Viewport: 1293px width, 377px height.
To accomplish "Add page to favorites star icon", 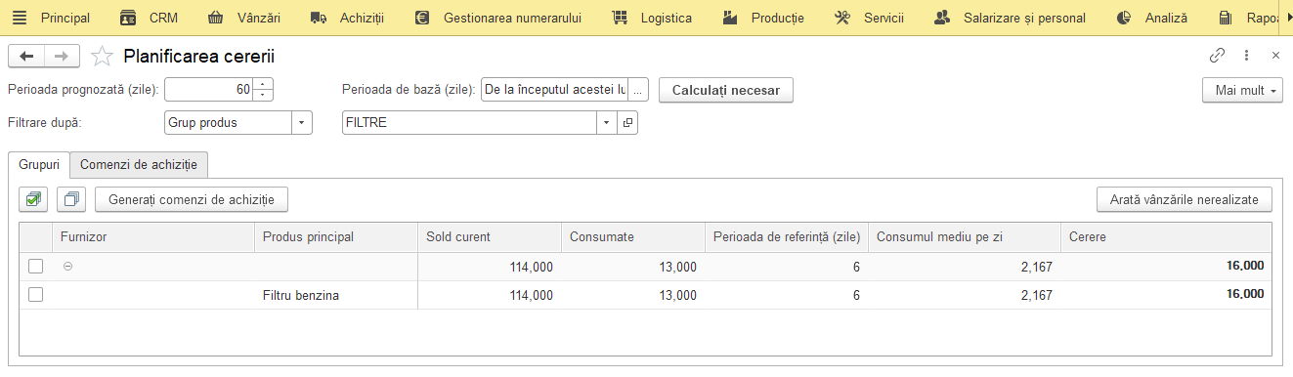I will tap(102, 56).
